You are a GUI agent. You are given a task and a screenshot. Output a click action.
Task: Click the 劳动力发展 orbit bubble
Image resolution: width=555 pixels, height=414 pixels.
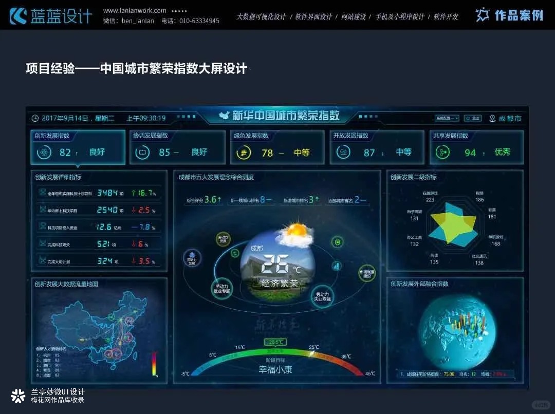(x=192, y=258)
